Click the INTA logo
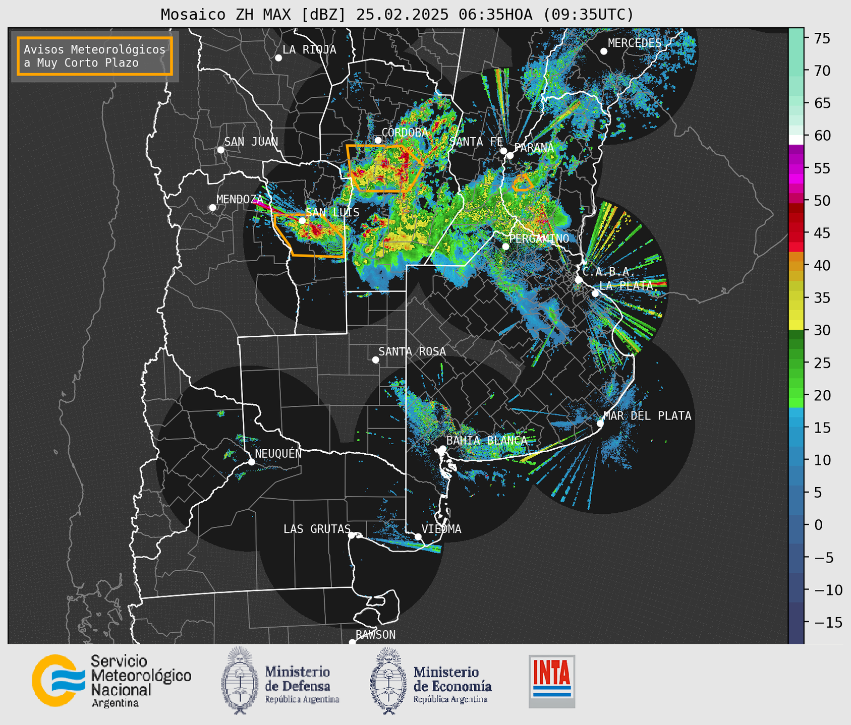This screenshot has width=851, height=725. point(552,681)
